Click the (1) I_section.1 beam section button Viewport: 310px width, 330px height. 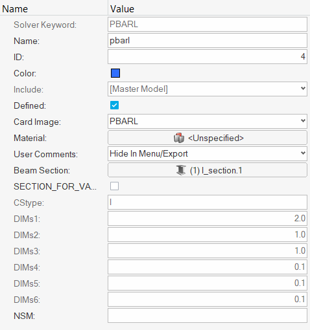(208, 170)
